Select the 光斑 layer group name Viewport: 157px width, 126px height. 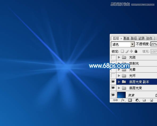[x=132, y=57]
